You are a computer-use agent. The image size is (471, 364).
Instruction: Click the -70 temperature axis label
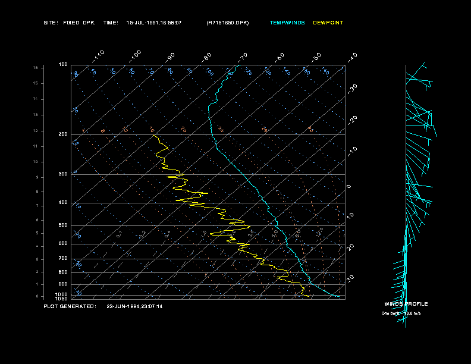coord(243,57)
